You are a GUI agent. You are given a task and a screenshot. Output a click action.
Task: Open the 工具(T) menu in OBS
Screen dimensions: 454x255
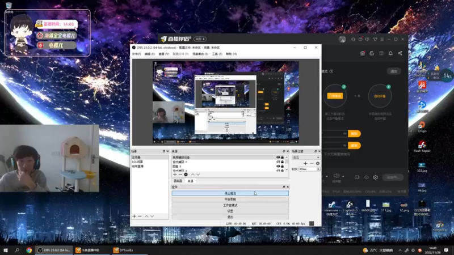[216, 54]
